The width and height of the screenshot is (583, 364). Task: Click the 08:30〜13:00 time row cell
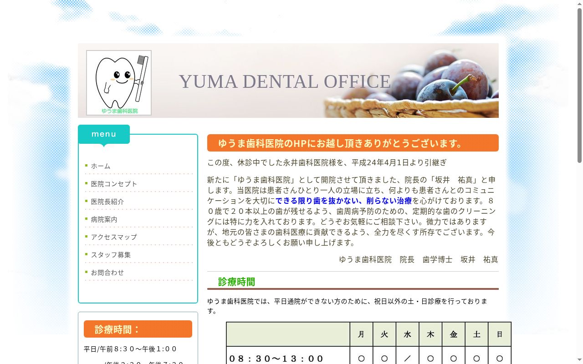pos(288,356)
